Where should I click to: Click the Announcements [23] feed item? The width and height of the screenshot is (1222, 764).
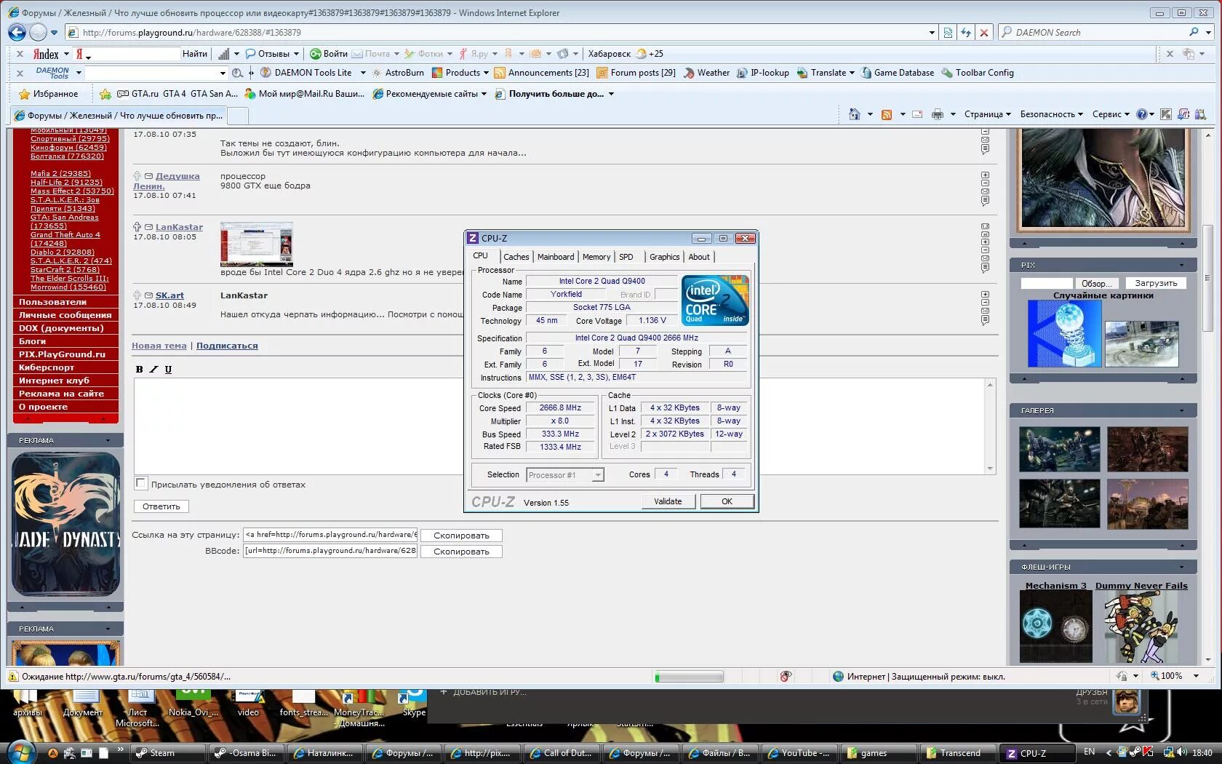(541, 73)
